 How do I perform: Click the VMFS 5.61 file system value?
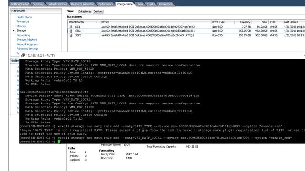coord(132,154)
